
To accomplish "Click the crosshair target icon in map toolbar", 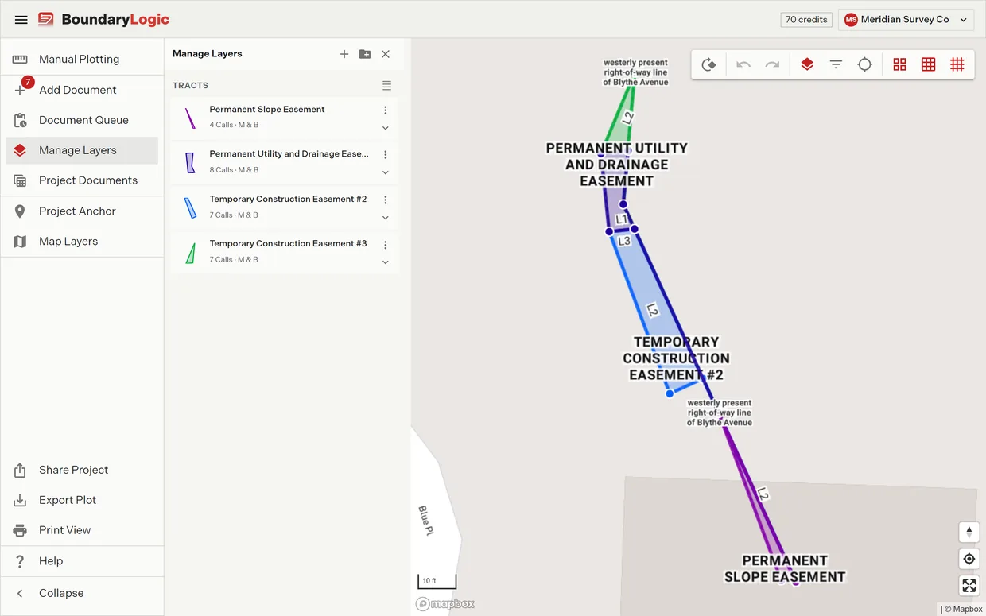I will coord(865,65).
